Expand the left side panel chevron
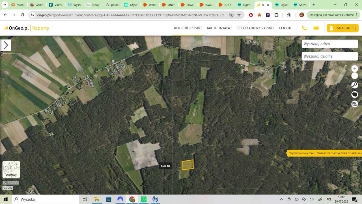This screenshot has width=362, height=204. click(x=6, y=45)
